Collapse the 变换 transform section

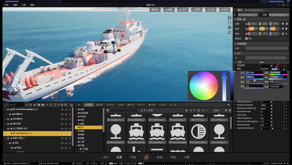click(x=235, y=19)
